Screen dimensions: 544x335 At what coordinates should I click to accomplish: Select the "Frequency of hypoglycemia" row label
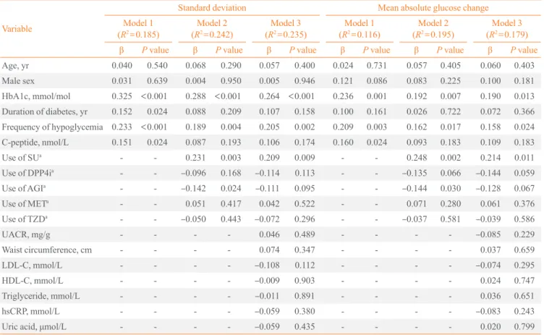(52, 127)
